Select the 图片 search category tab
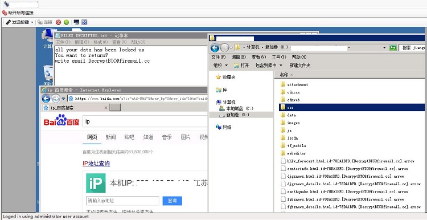 [x=186, y=137]
